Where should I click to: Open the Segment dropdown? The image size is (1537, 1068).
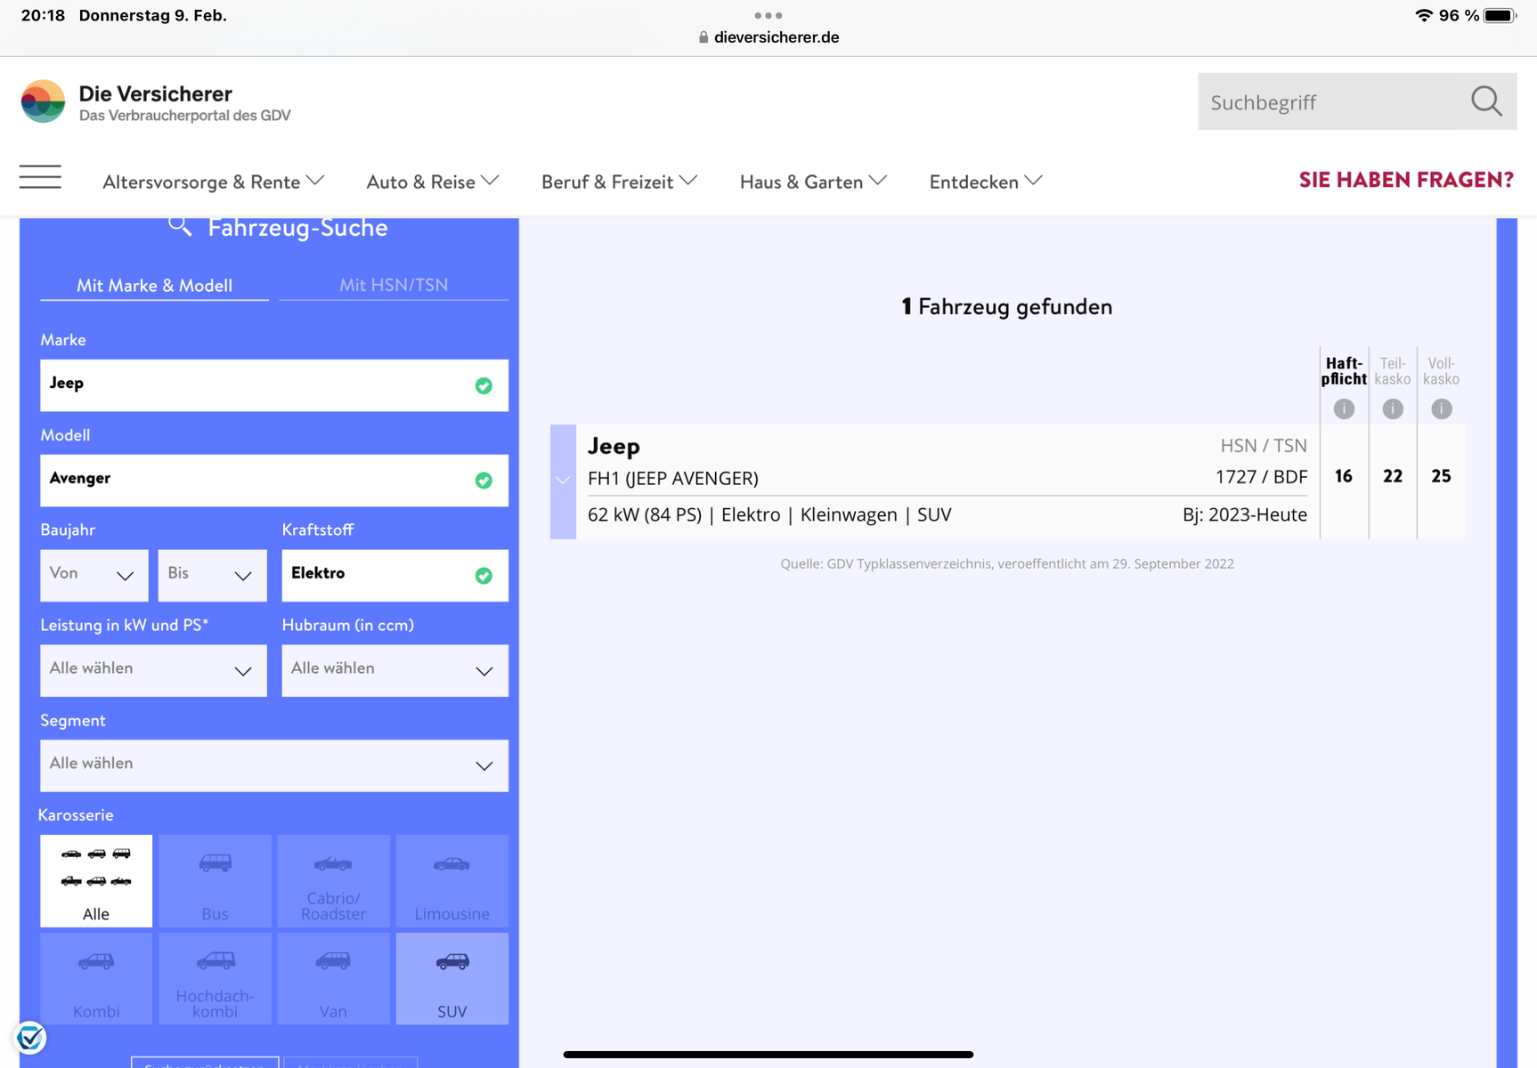pyautogui.click(x=273, y=765)
